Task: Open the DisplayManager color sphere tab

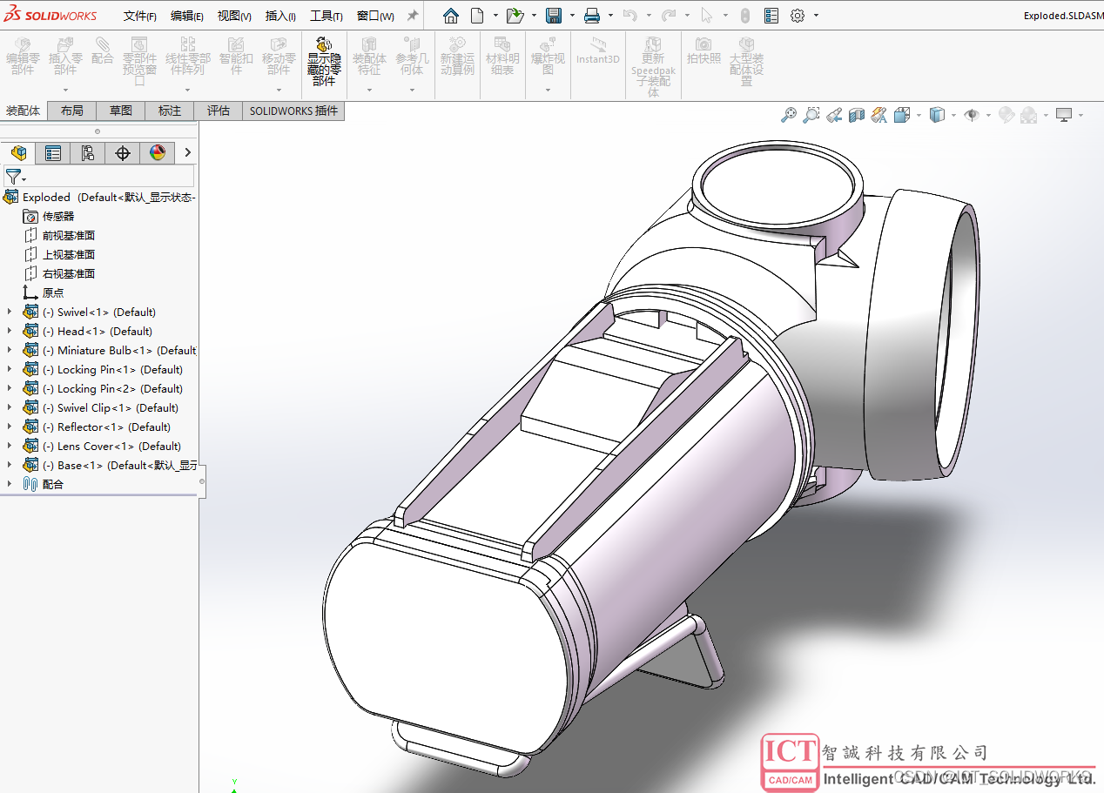Action: pyautogui.click(x=158, y=153)
